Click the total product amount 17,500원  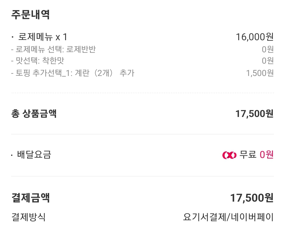pos(254,114)
